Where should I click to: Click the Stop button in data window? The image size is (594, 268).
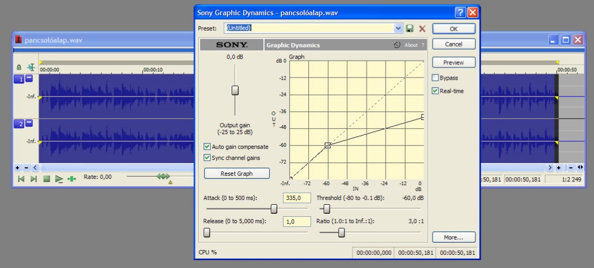point(47,179)
